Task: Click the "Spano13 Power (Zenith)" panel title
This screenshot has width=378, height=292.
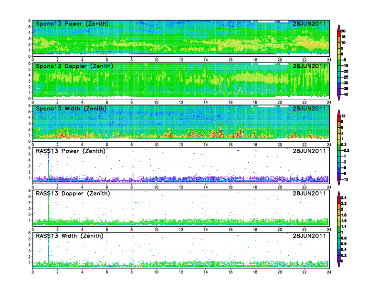Action: 72,24
